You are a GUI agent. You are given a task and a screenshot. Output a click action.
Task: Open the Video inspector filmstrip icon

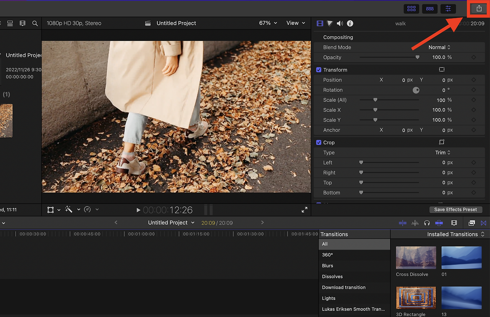pos(320,23)
